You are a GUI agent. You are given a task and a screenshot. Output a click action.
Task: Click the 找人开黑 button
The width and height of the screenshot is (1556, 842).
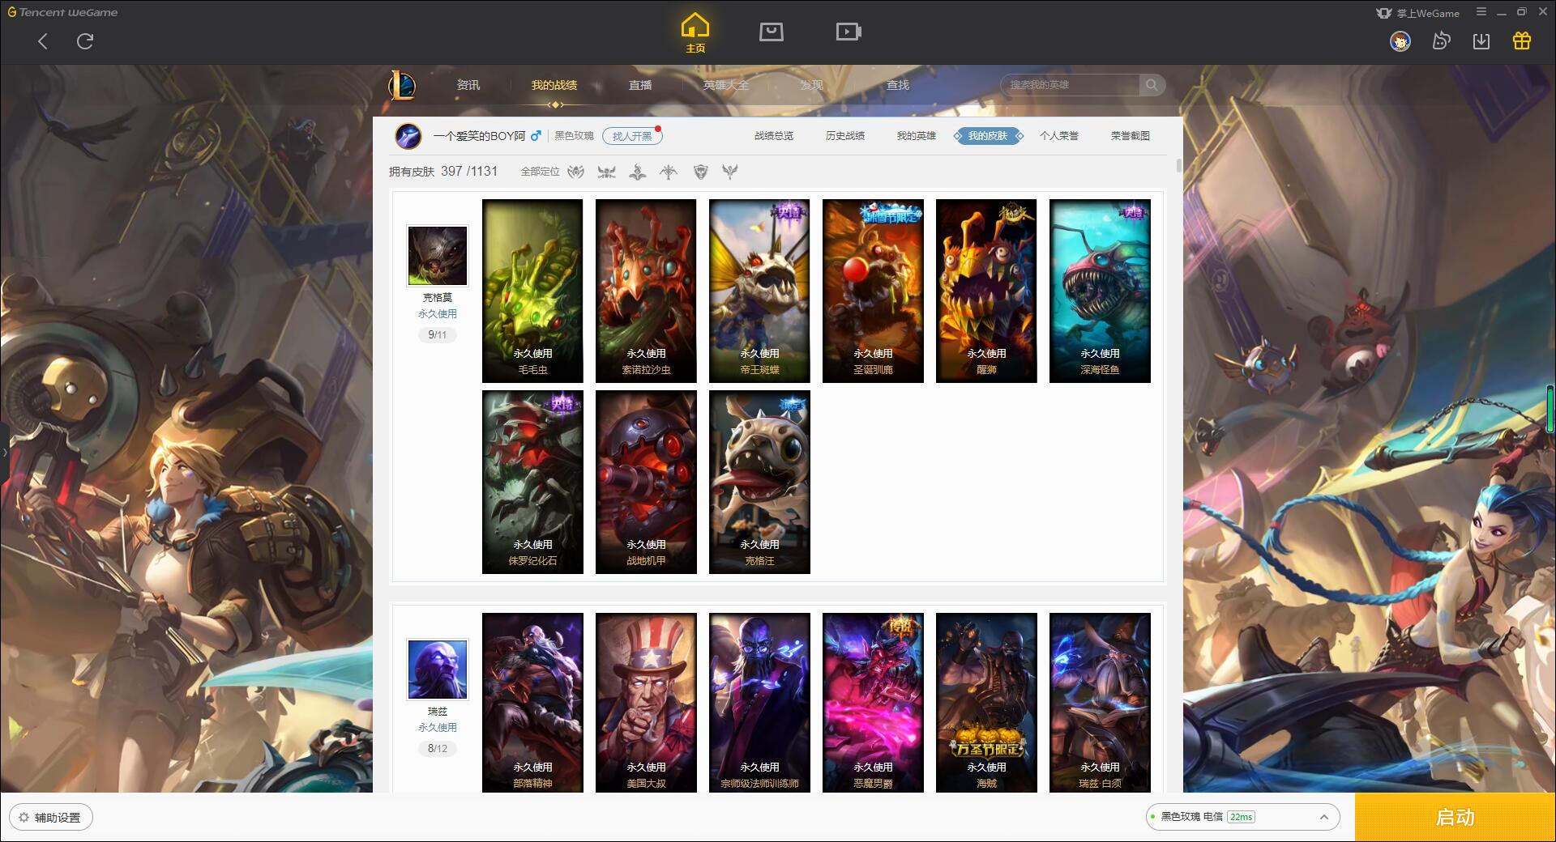click(x=632, y=136)
